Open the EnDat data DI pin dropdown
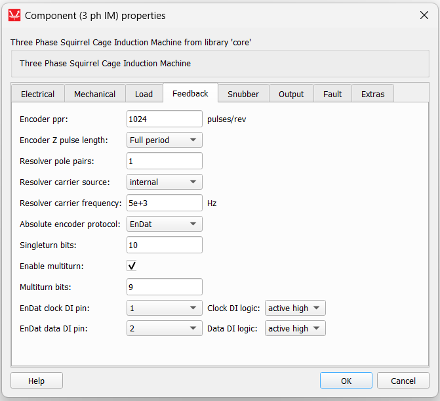 click(164, 328)
